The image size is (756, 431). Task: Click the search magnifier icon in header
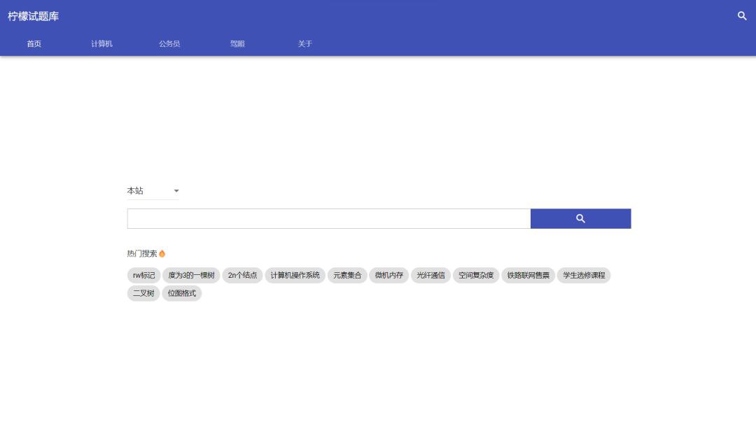pyautogui.click(x=742, y=15)
